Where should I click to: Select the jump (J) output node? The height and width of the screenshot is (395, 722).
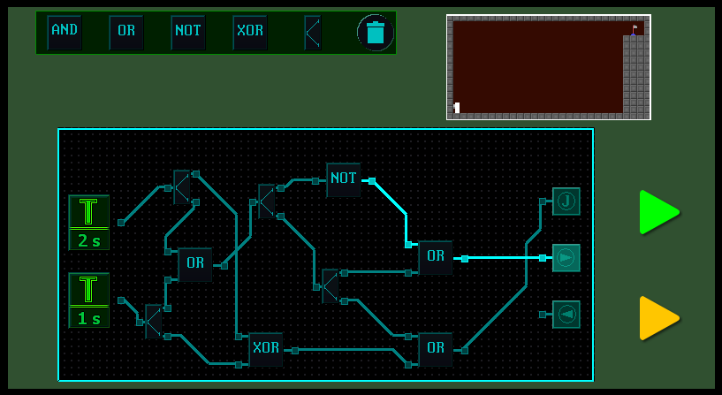pos(566,201)
